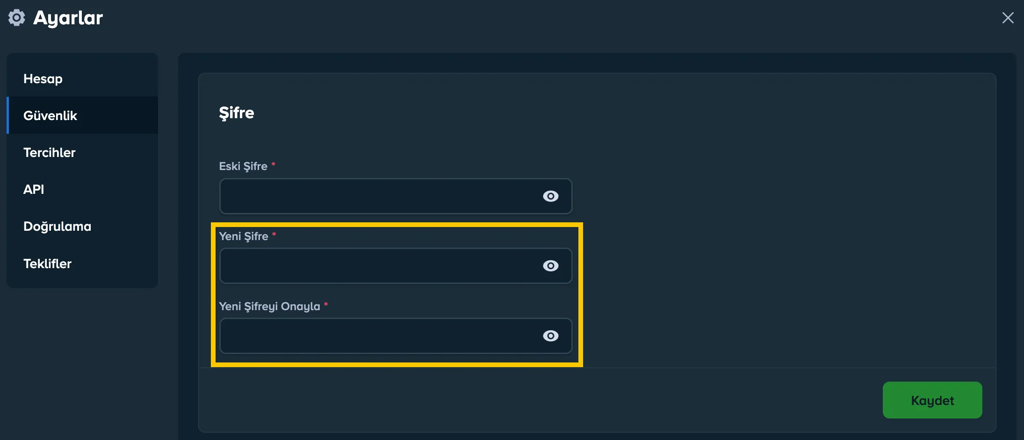1024x440 pixels.
Task: Reveal the Yeni Şifreyi Onayla password
Action: coord(551,335)
